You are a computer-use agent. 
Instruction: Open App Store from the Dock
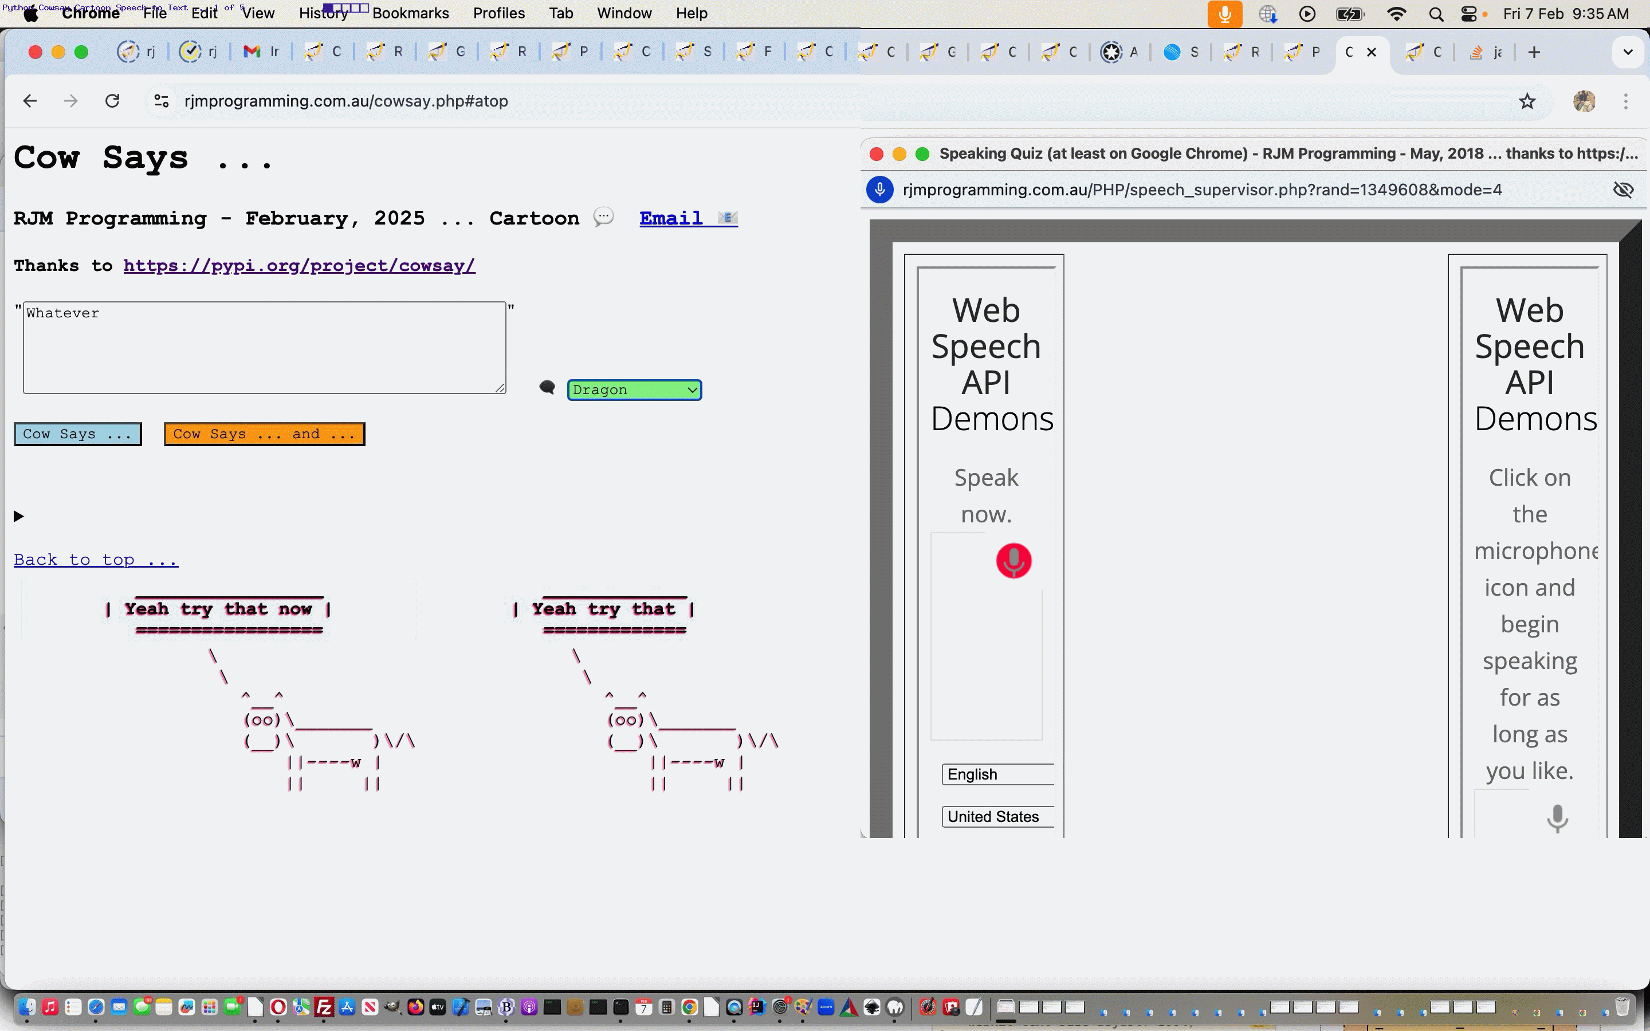[x=347, y=1007]
